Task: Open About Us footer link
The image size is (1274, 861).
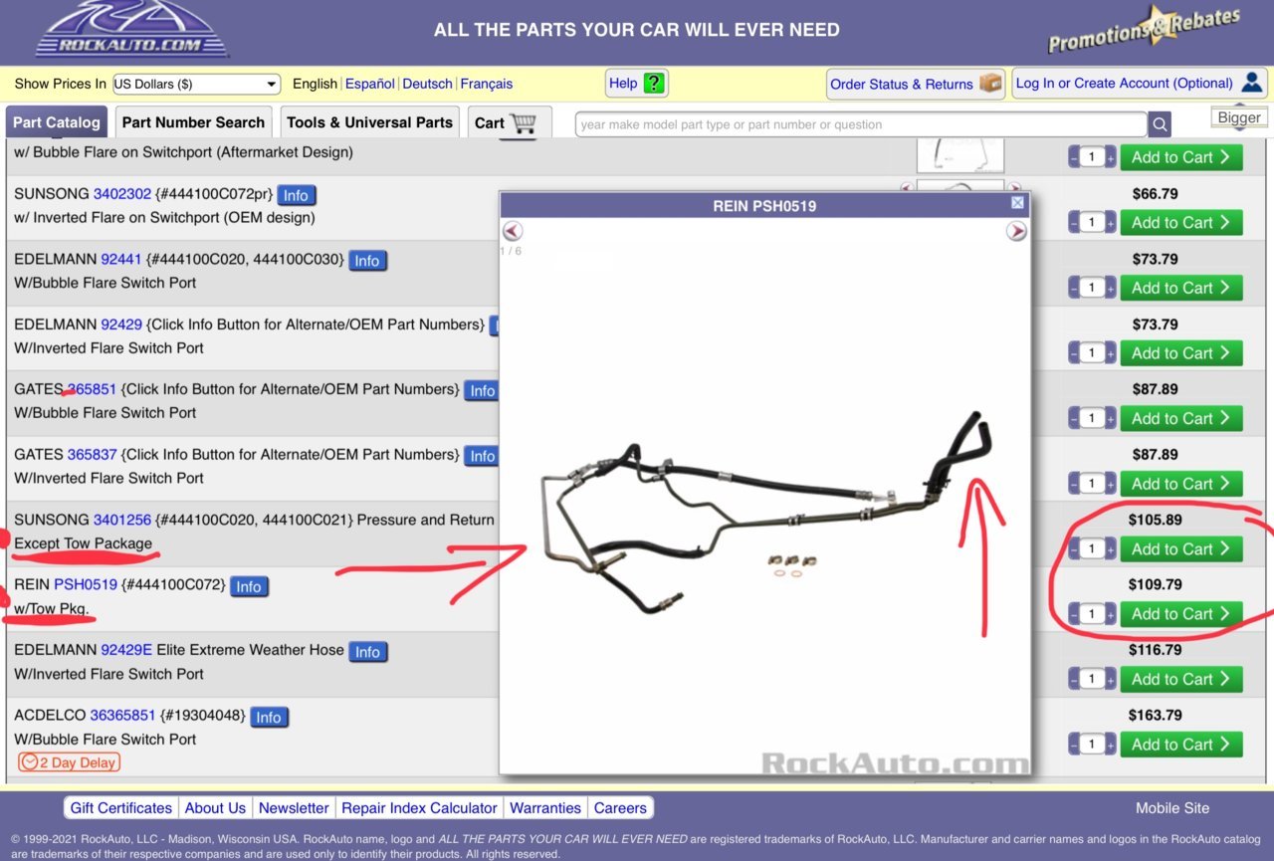Action: coord(215,808)
